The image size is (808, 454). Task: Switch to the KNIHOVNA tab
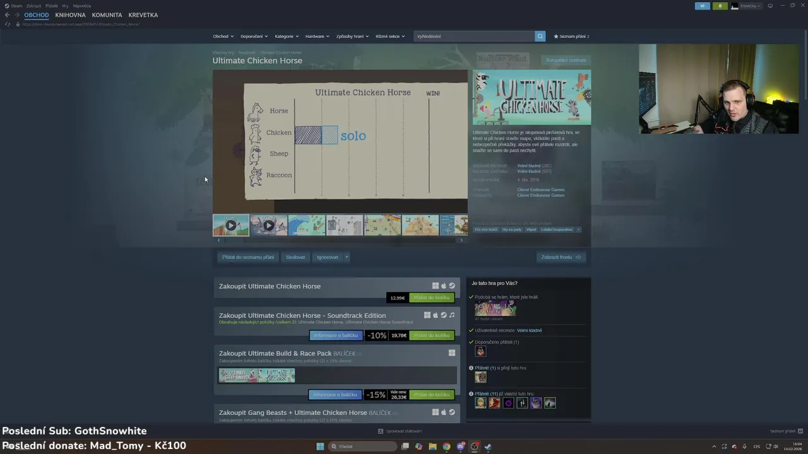pos(70,15)
